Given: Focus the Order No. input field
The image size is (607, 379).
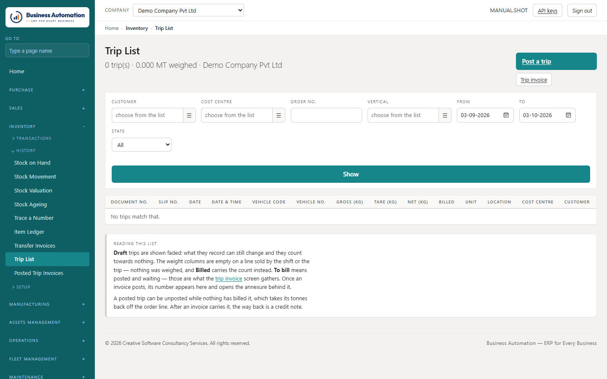Looking at the screenshot, I should click(x=326, y=115).
